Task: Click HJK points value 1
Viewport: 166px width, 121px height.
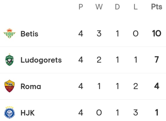Action: [x=157, y=112]
